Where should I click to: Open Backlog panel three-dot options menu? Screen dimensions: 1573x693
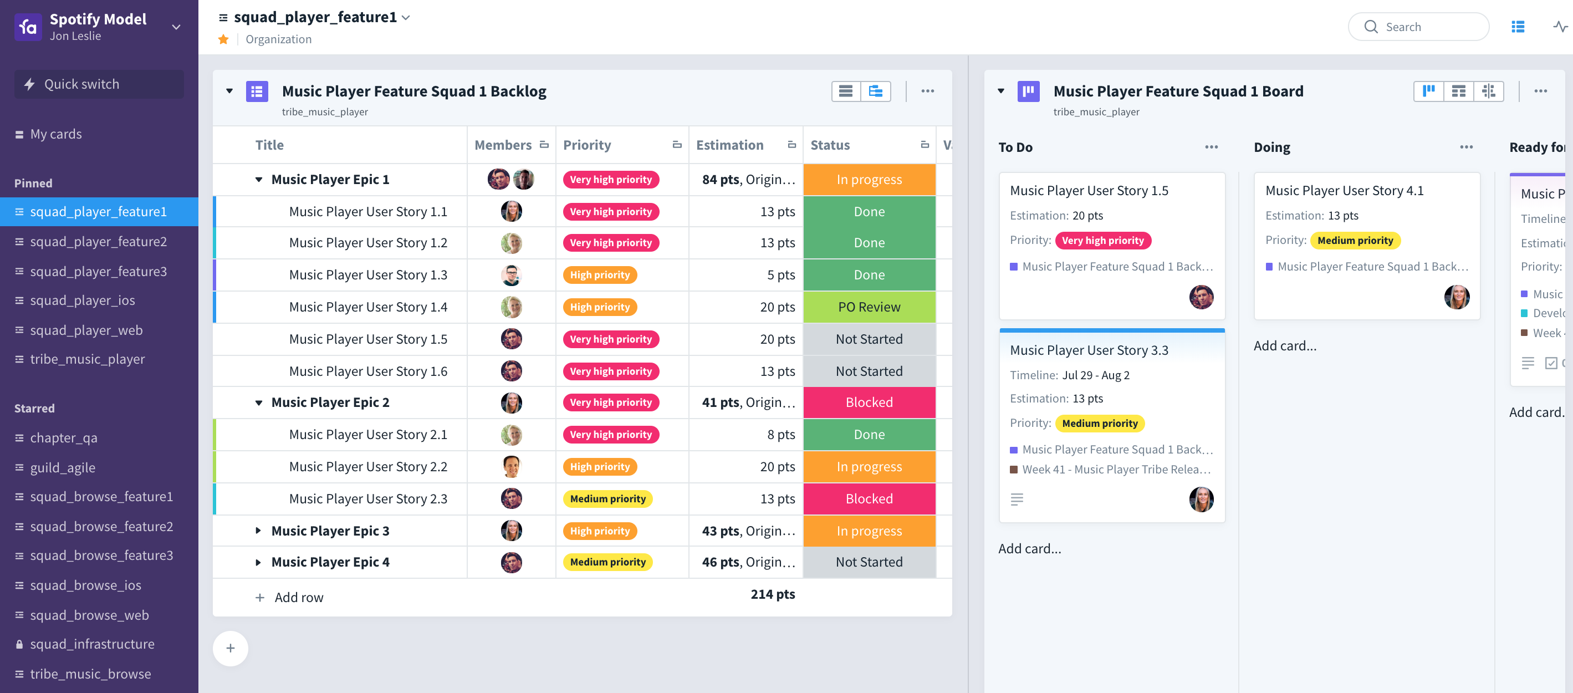coord(927,91)
